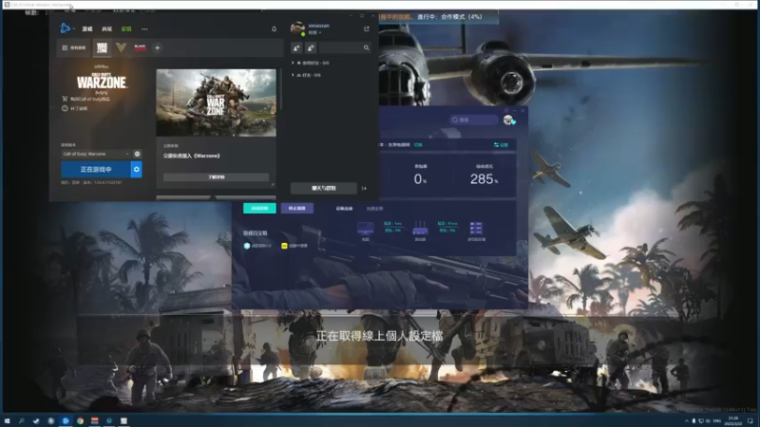Image resolution: width=760 pixels, height=427 pixels.
Task: Show hidden system tray icons
Action: [686, 421]
